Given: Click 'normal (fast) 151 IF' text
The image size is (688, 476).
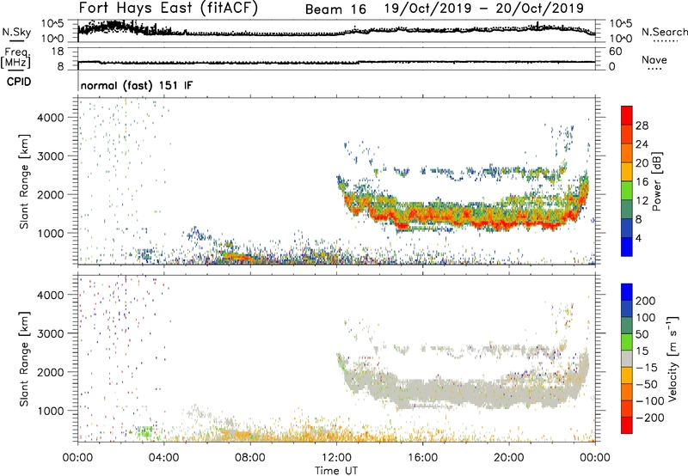Looking at the screenshot, I should [137, 85].
